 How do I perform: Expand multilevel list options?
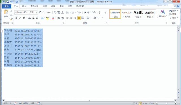click(81, 12)
